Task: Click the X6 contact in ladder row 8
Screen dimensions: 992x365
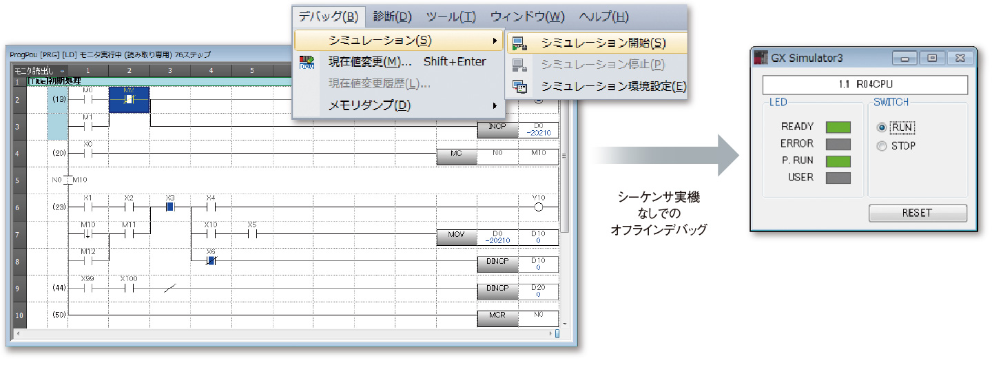Action: 211,260
